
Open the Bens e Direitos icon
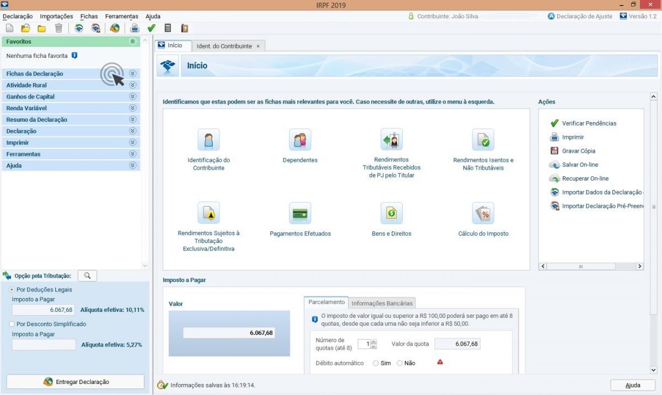(x=392, y=213)
